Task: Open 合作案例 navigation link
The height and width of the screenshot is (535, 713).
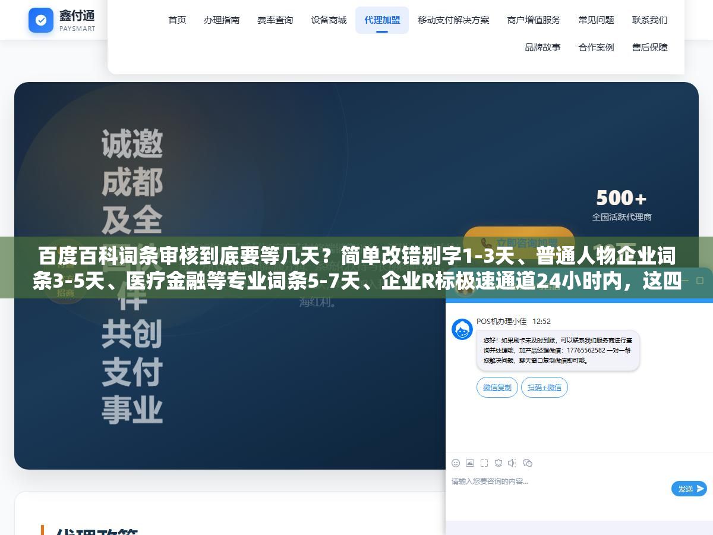Action: (x=596, y=47)
